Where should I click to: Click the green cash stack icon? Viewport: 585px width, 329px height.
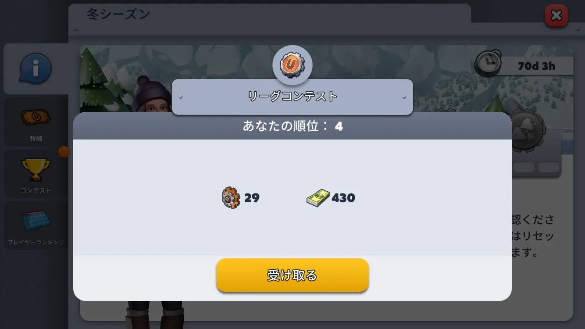[317, 198]
